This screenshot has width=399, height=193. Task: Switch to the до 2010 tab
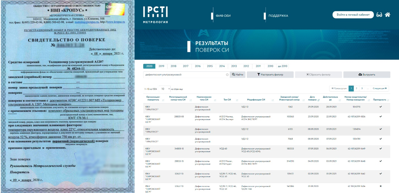pyautogui.click(x=283, y=66)
